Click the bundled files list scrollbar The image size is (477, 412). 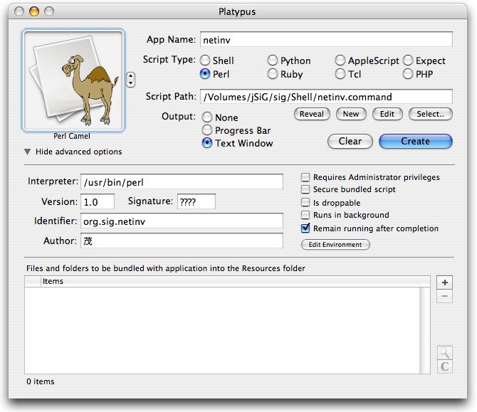[x=425, y=330]
